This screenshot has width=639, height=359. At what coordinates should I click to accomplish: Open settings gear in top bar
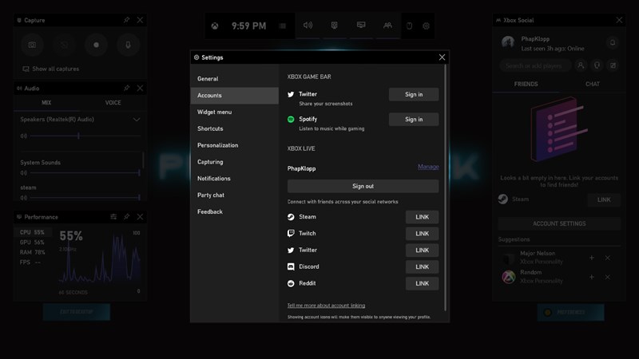[426, 26]
